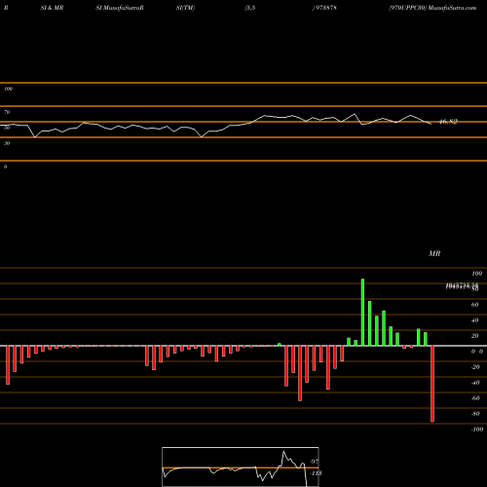This screenshot has height=487, width=487.
Task: Click the RSI axis label 50
Action: (7, 128)
